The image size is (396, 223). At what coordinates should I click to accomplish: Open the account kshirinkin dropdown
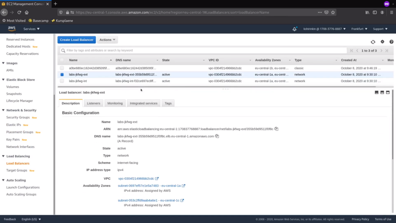[x=324, y=29]
